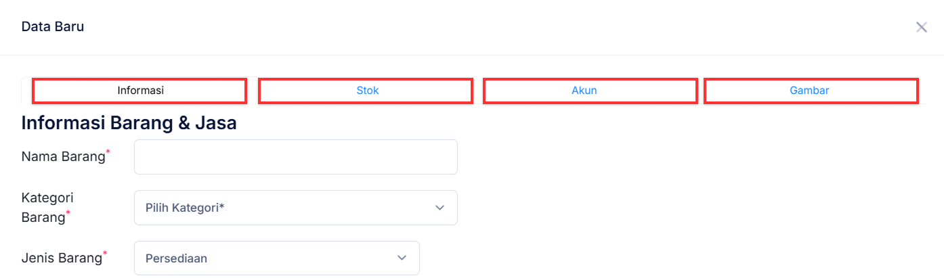Click the Nama Barang field label

63,157
